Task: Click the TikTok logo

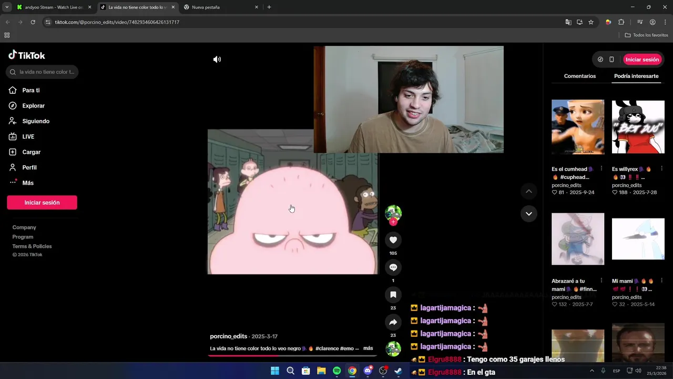Action: tap(27, 55)
